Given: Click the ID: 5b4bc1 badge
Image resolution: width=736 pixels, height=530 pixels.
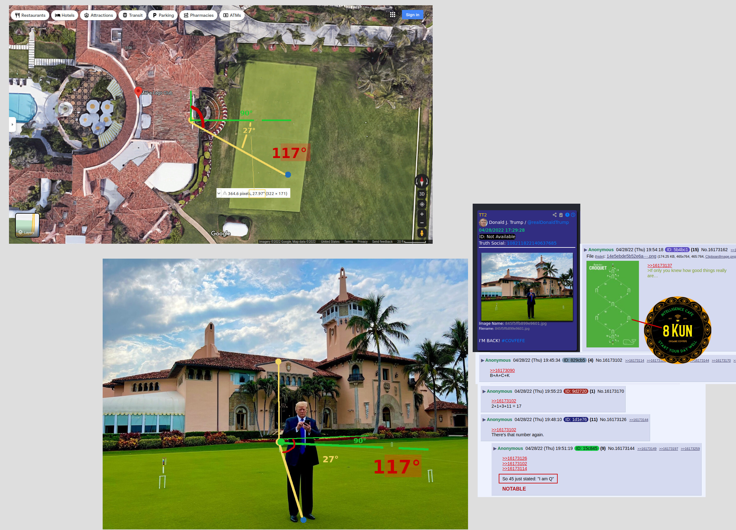Looking at the screenshot, I should point(677,250).
